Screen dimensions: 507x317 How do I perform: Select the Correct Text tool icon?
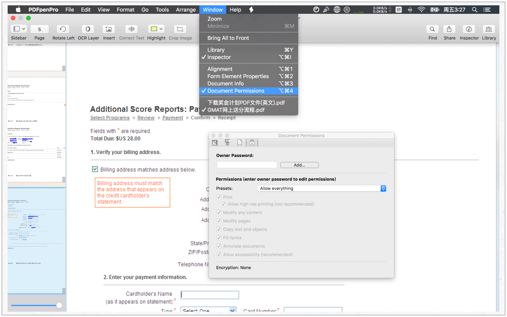[x=131, y=29]
